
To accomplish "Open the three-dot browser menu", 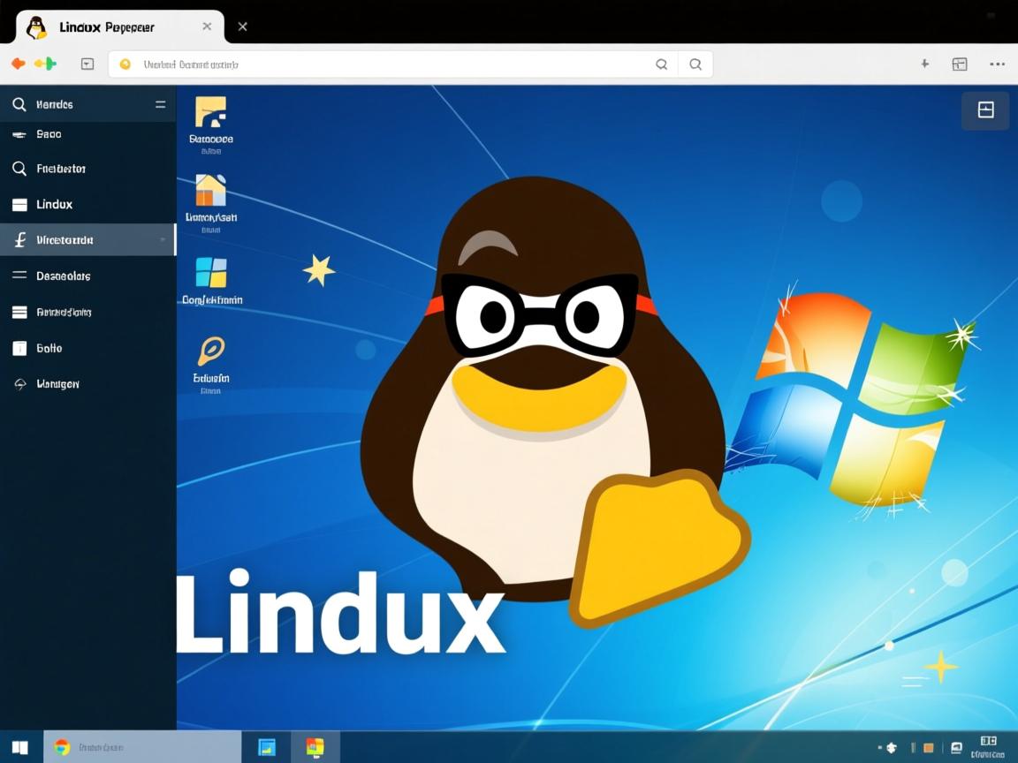I will point(998,64).
